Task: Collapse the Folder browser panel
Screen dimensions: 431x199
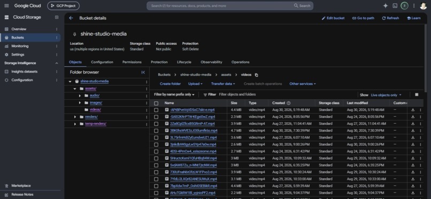Action: [143, 73]
